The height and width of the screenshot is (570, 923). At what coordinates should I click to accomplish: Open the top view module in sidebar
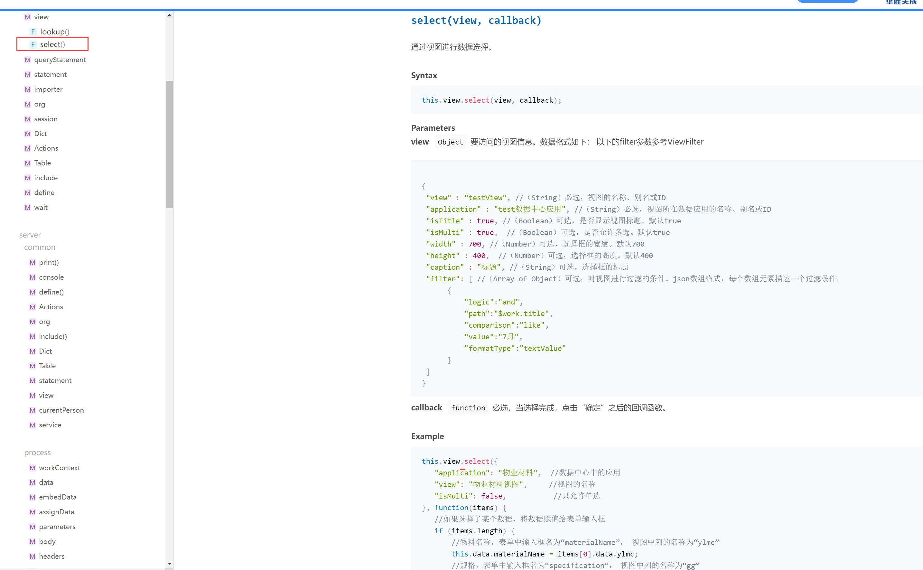(x=41, y=17)
